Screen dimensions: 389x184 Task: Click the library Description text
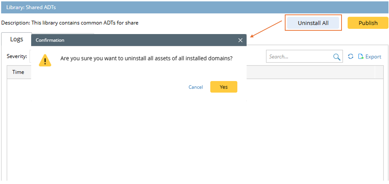click(70, 23)
